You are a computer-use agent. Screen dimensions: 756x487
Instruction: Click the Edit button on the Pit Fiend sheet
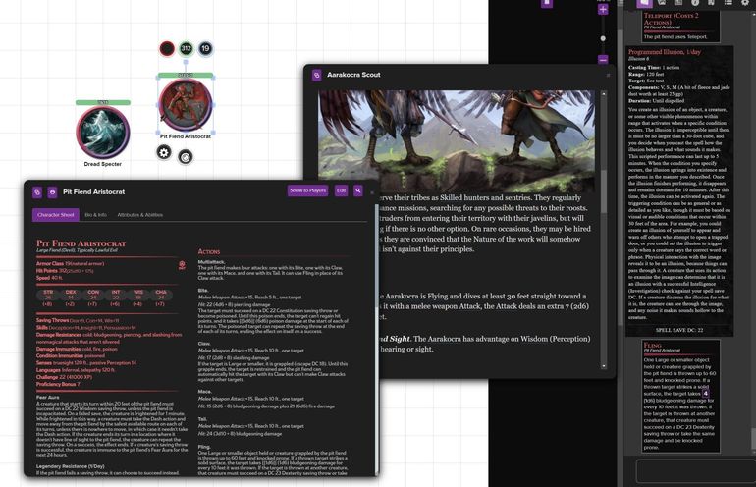[x=341, y=190]
